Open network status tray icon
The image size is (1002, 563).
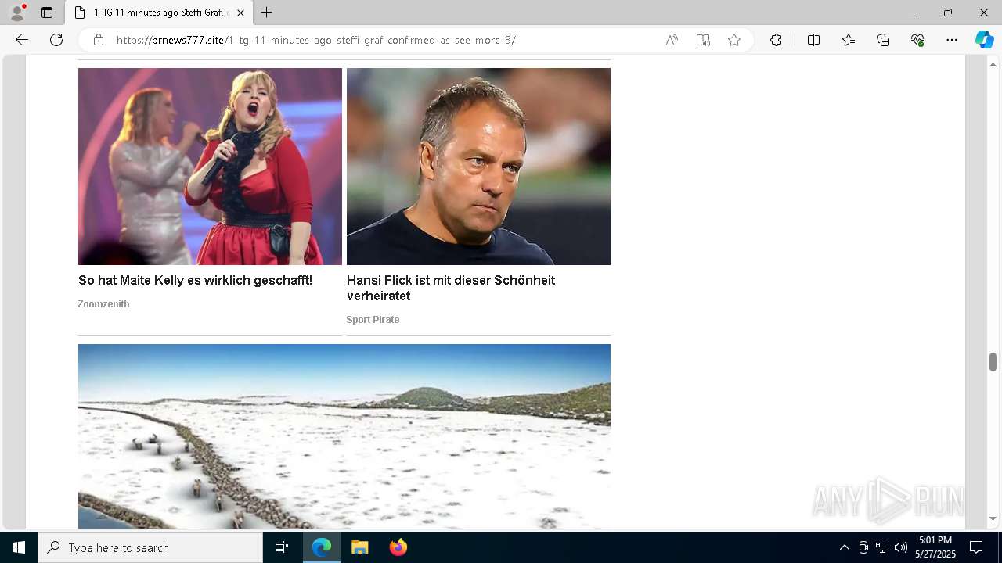click(882, 547)
